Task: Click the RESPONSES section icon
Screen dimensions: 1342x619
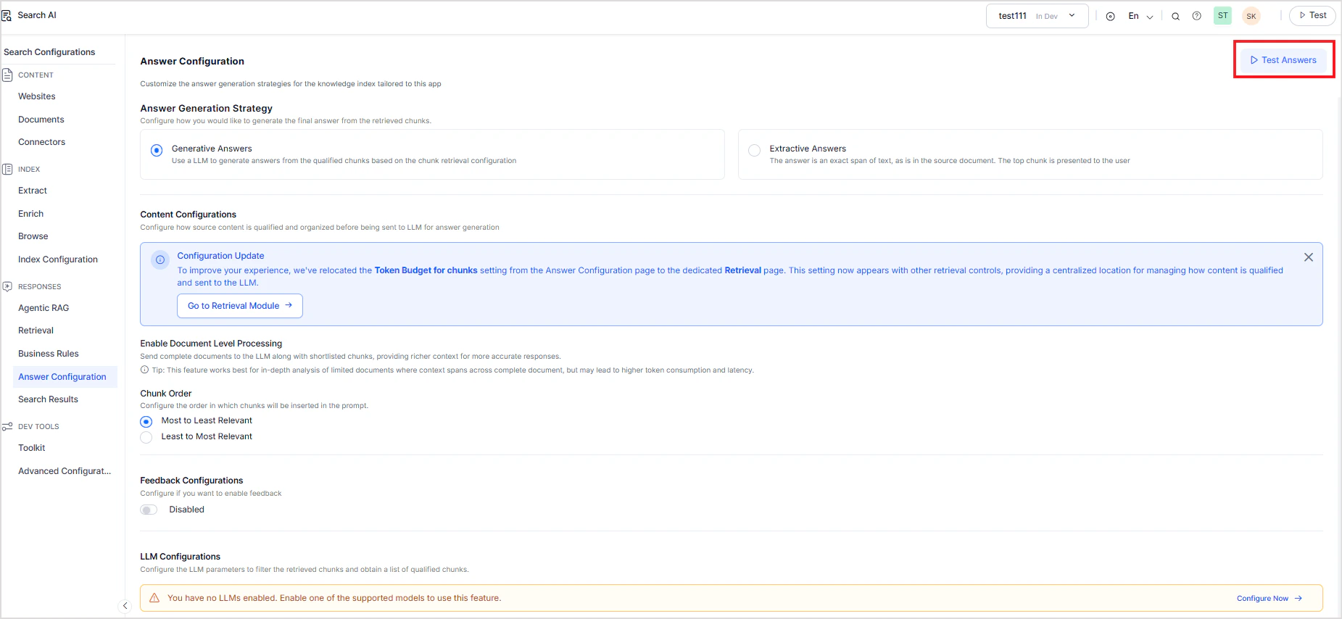Action: coord(7,286)
